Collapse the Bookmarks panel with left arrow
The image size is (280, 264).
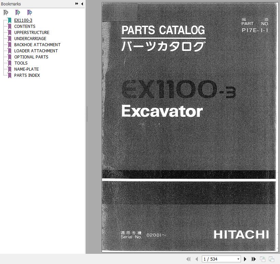click(x=82, y=4)
